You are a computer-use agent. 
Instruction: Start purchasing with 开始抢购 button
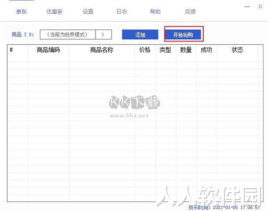(183, 35)
